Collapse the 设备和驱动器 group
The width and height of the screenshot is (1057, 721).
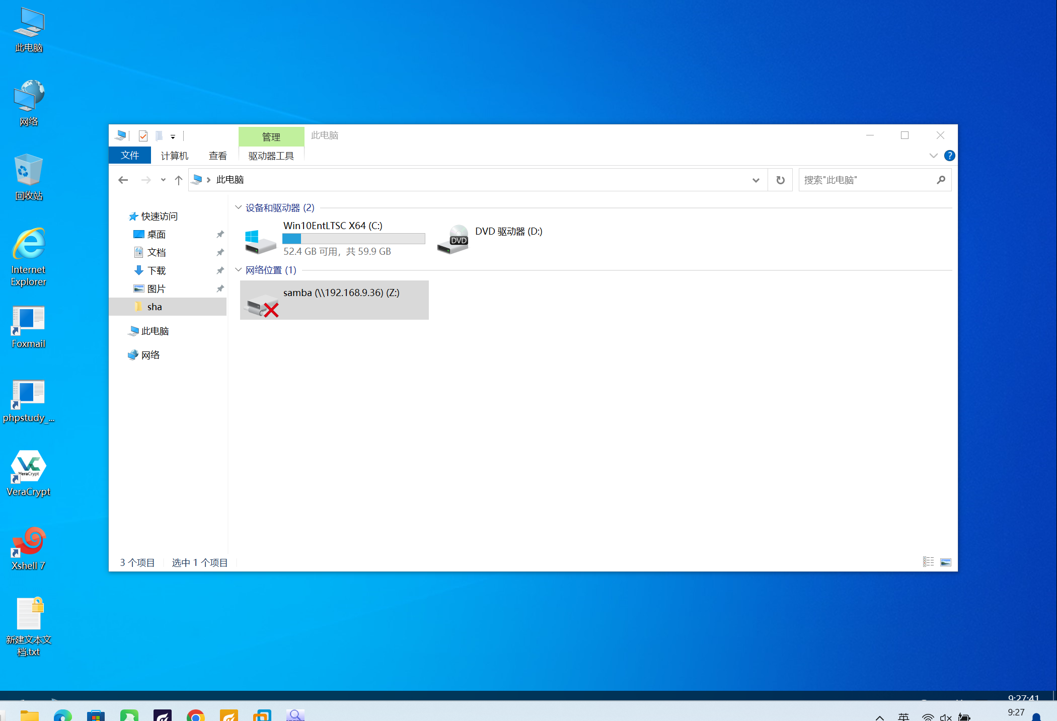click(239, 207)
